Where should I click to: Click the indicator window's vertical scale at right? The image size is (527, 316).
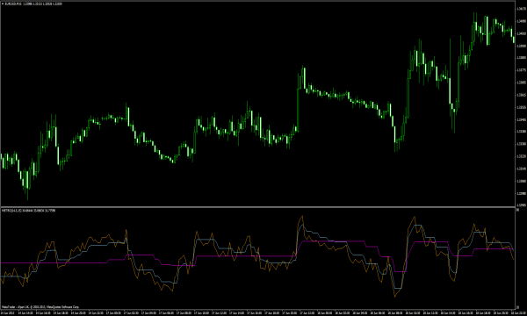pyautogui.click(x=521, y=259)
